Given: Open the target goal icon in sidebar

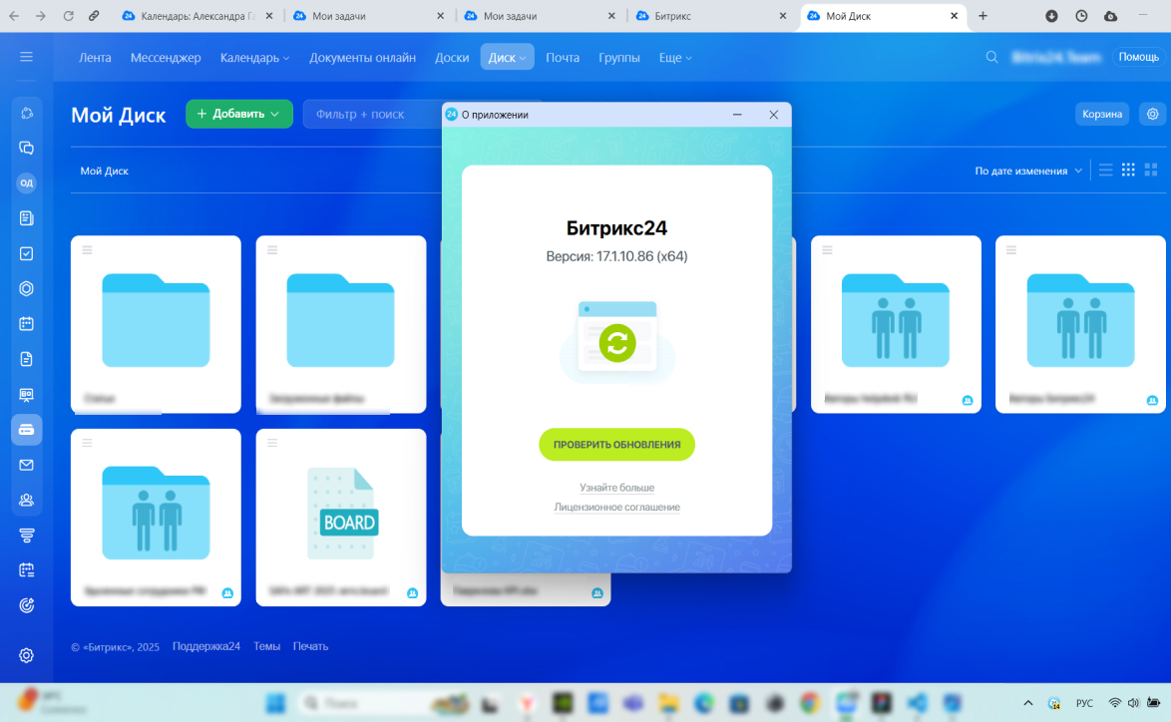Looking at the screenshot, I should pyautogui.click(x=26, y=605).
